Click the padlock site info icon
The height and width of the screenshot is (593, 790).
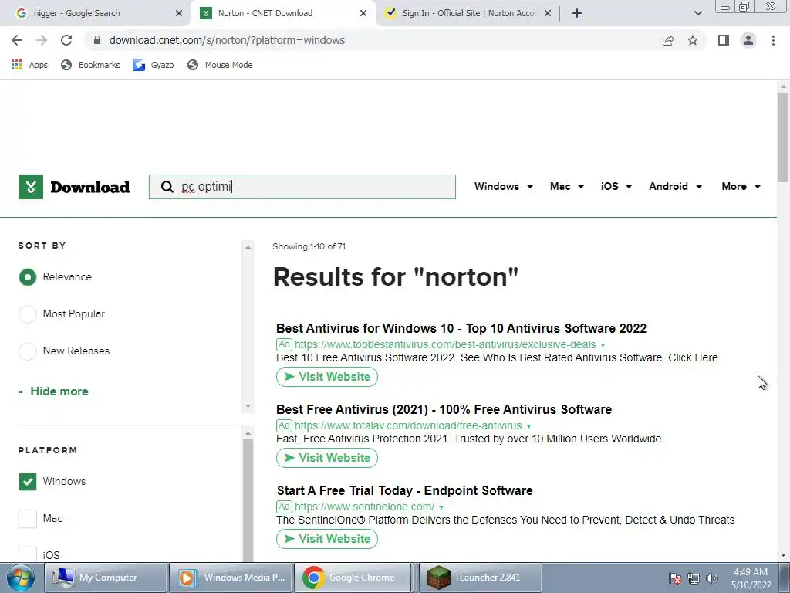tap(97, 40)
